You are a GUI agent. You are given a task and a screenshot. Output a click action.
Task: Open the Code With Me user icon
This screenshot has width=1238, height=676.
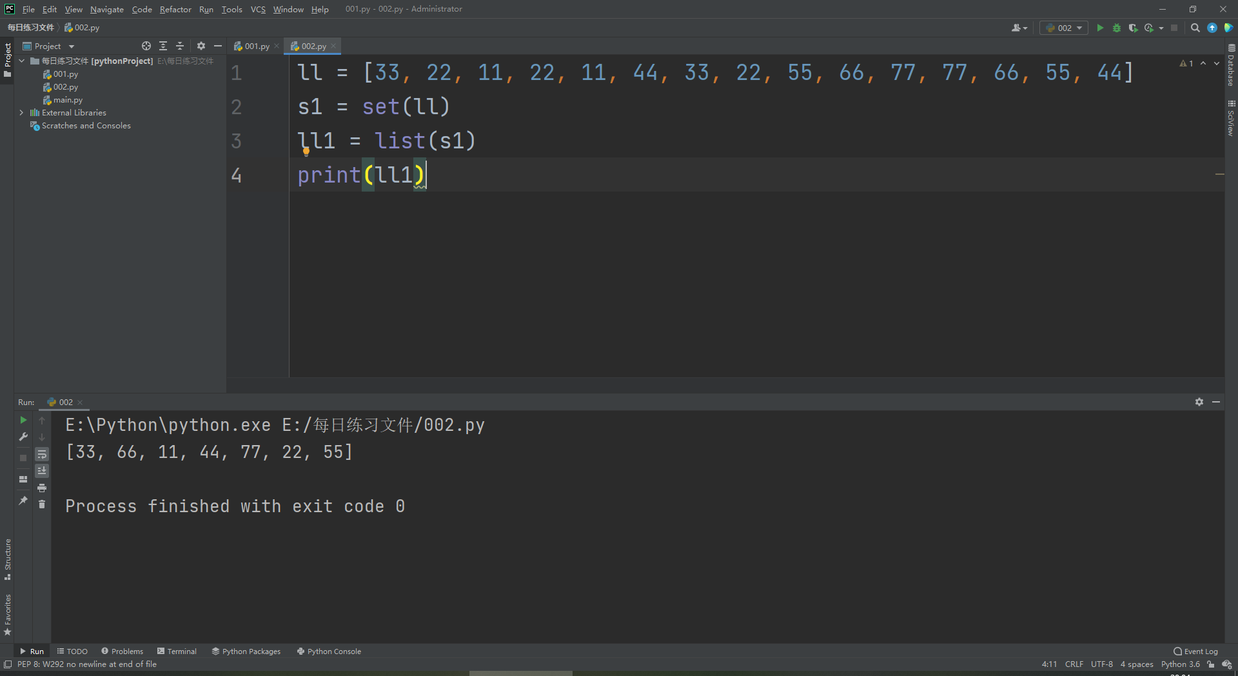coord(1019,28)
